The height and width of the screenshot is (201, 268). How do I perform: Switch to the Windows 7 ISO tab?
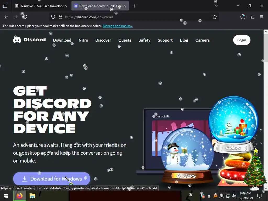click(41, 6)
